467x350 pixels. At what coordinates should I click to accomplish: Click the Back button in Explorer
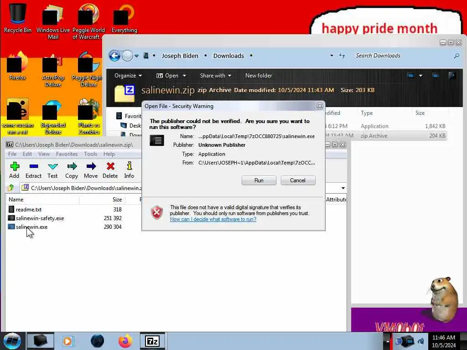point(114,56)
